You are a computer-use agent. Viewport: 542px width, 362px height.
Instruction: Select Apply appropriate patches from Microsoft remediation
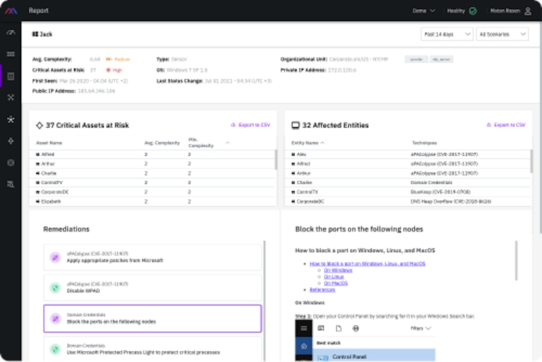pos(153,257)
